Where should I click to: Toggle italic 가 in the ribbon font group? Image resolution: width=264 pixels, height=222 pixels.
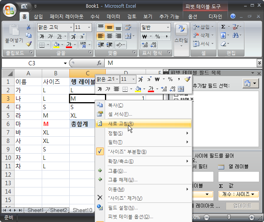(50, 36)
